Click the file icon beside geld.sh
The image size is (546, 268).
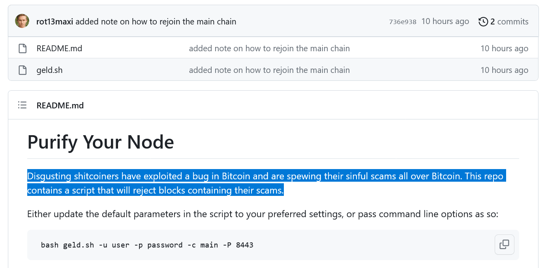coord(23,70)
